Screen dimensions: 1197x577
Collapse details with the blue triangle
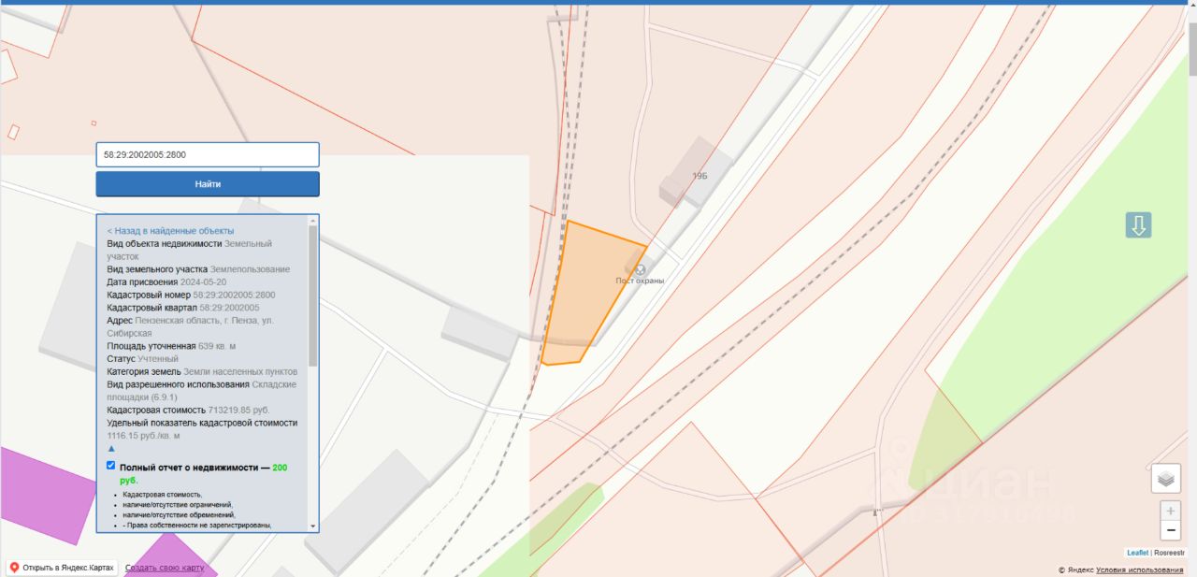click(x=111, y=448)
